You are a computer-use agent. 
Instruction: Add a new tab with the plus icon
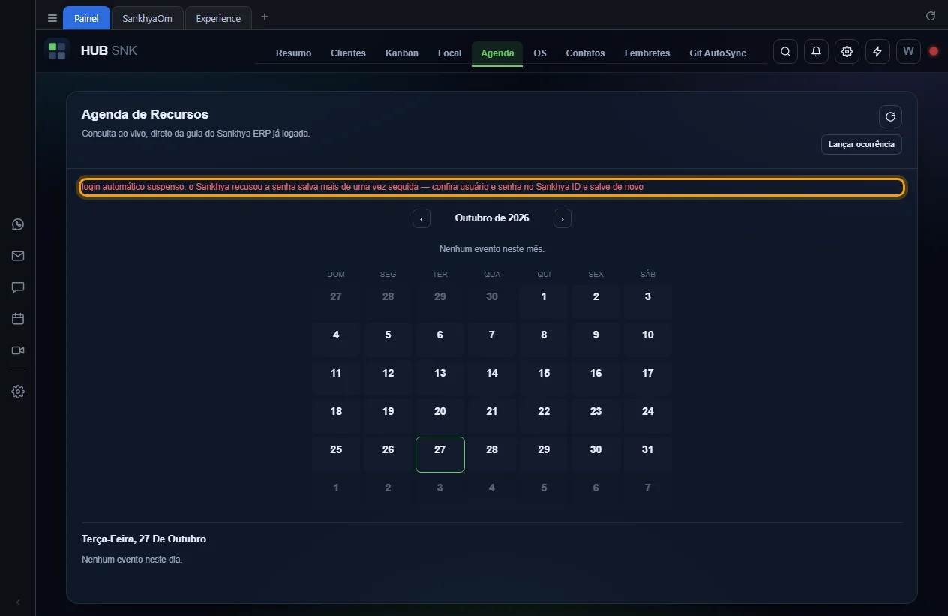tap(264, 17)
